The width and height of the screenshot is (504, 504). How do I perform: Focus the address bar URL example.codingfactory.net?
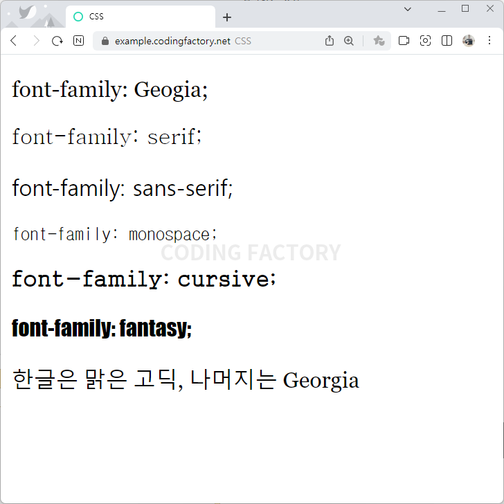(x=172, y=41)
